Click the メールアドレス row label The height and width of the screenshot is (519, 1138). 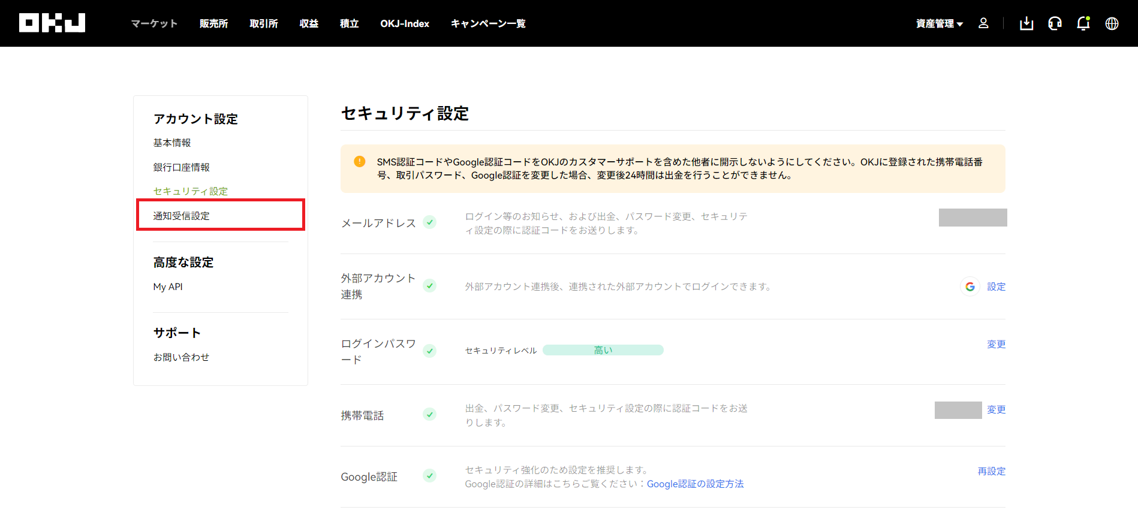click(x=378, y=223)
